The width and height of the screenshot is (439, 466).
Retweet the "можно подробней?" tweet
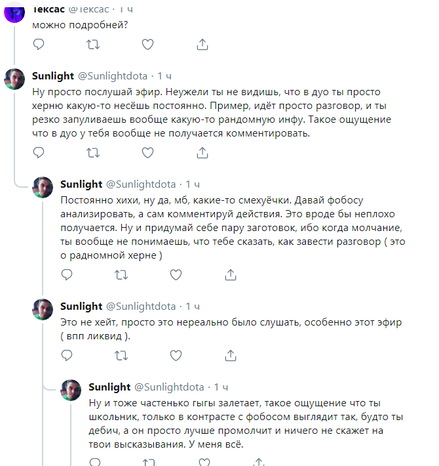[x=93, y=44]
